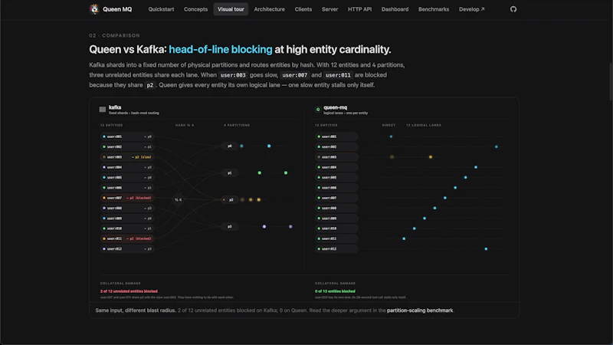Open the Architecture section
613x345 pixels.
(x=270, y=9)
